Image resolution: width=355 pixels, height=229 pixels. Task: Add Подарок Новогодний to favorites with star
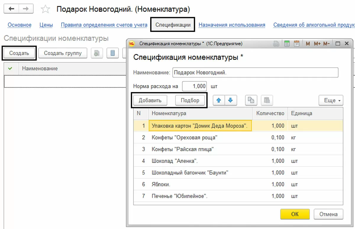point(45,9)
